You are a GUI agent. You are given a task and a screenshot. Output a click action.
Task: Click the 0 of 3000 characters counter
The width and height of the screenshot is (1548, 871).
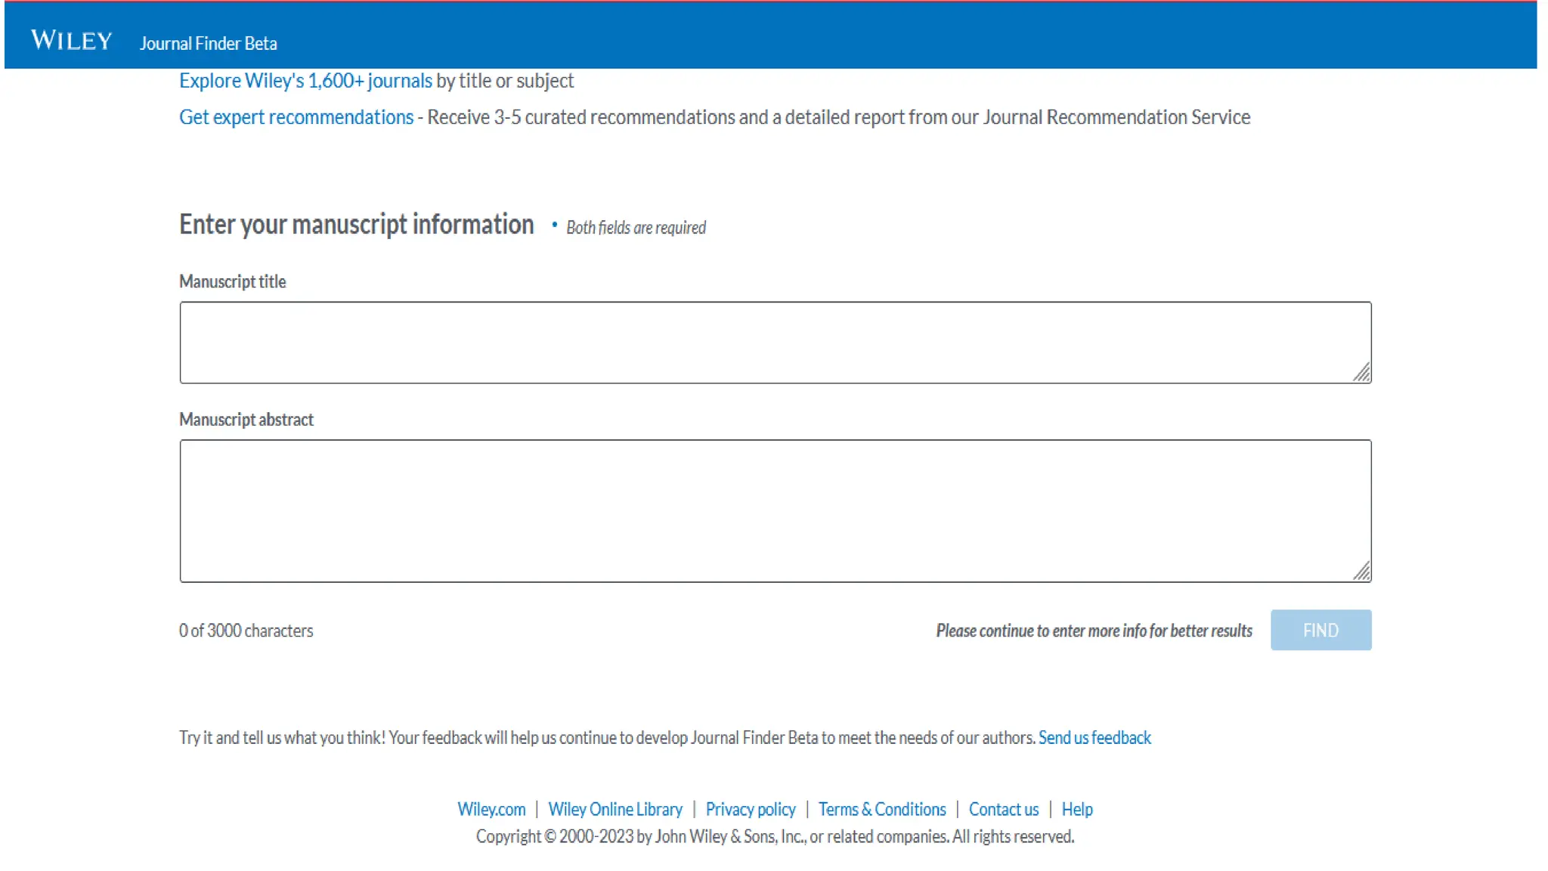(x=246, y=631)
